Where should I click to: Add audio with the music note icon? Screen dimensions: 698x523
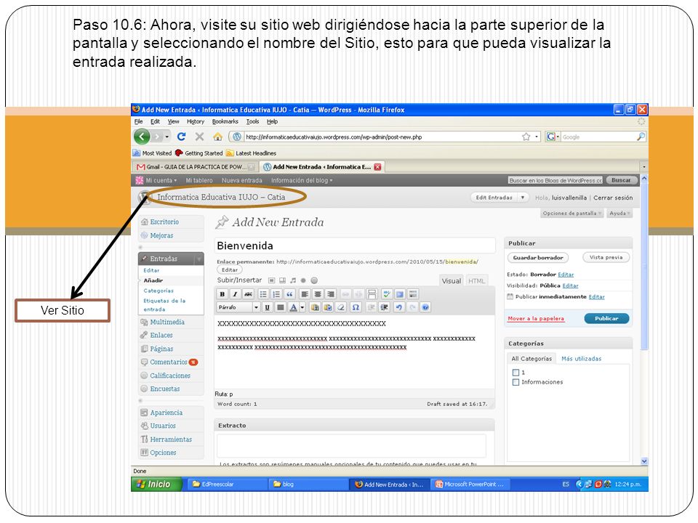(x=293, y=280)
